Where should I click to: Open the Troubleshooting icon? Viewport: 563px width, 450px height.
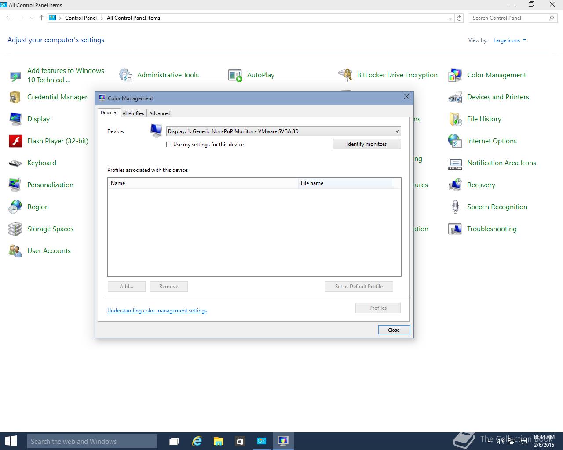pos(455,229)
